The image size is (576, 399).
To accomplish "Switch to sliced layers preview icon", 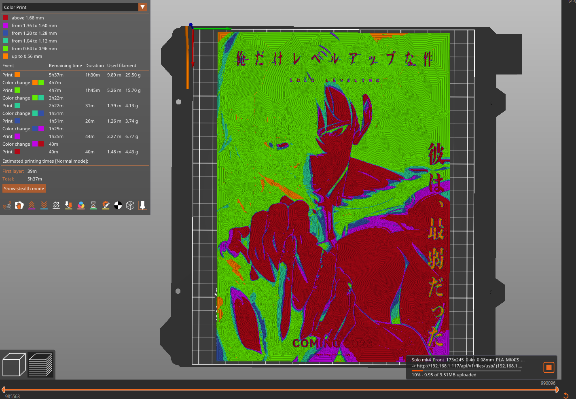I will point(40,365).
